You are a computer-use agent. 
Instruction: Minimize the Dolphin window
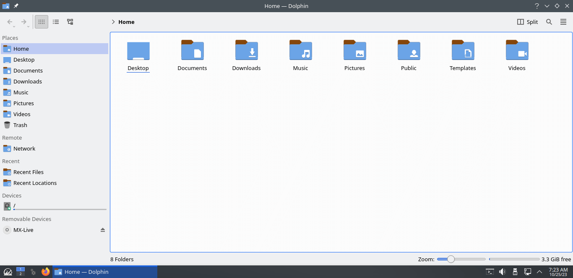point(547,6)
